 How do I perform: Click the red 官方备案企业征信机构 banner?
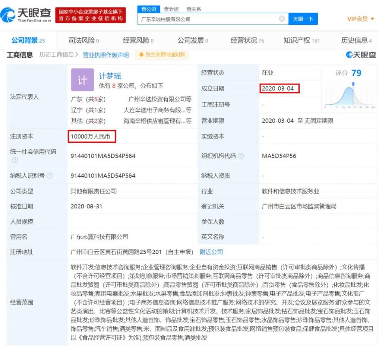(x=90, y=15)
